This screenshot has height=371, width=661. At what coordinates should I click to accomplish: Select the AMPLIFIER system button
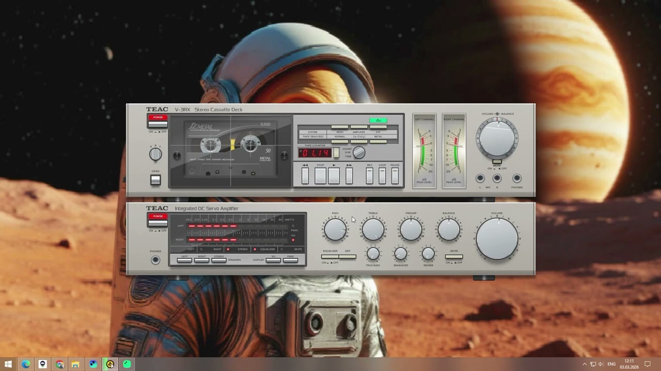[x=359, y=127]
